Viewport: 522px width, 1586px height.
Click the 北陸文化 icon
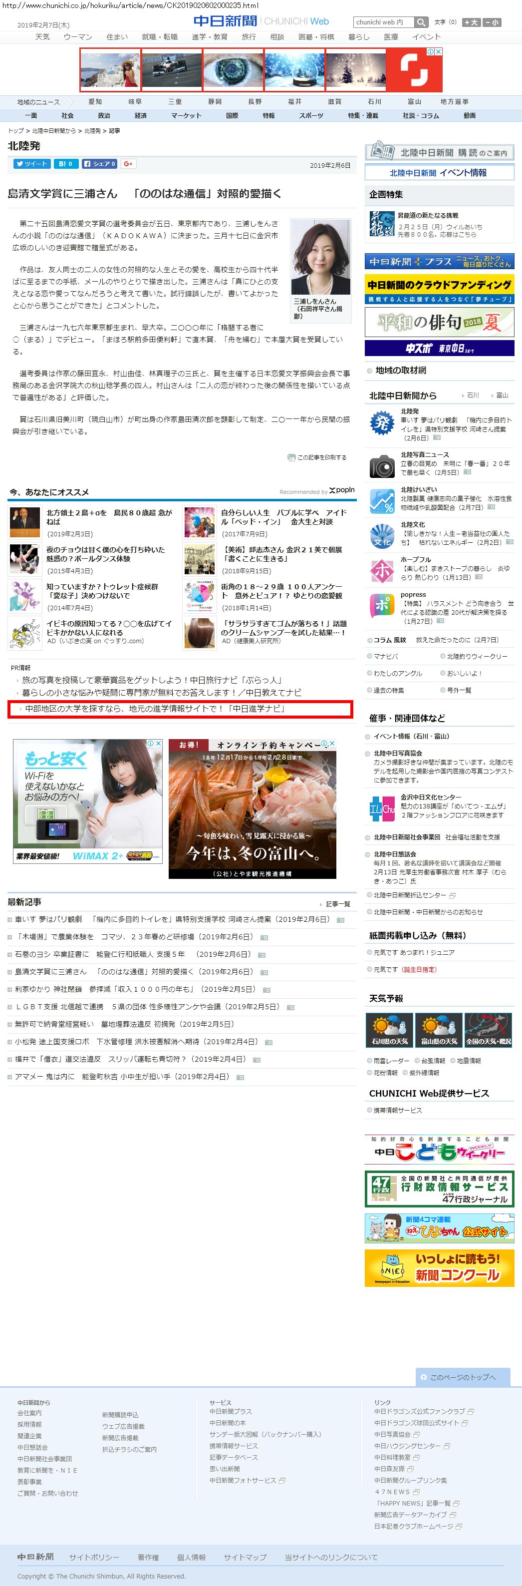382,536
